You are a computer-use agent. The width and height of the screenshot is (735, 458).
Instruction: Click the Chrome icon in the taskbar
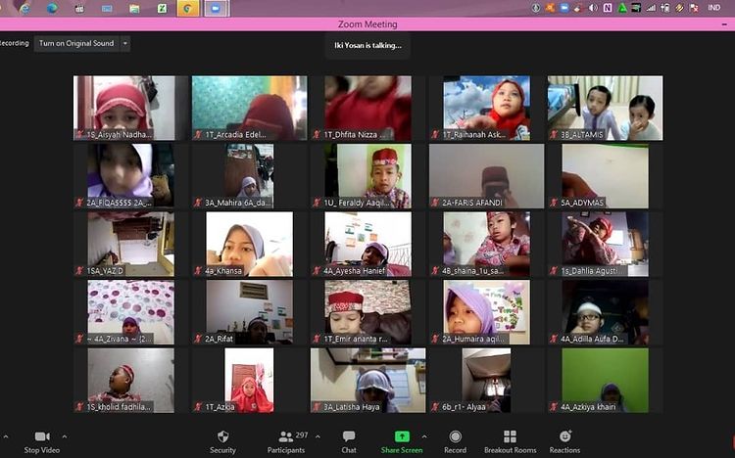[x=188, y=8]
